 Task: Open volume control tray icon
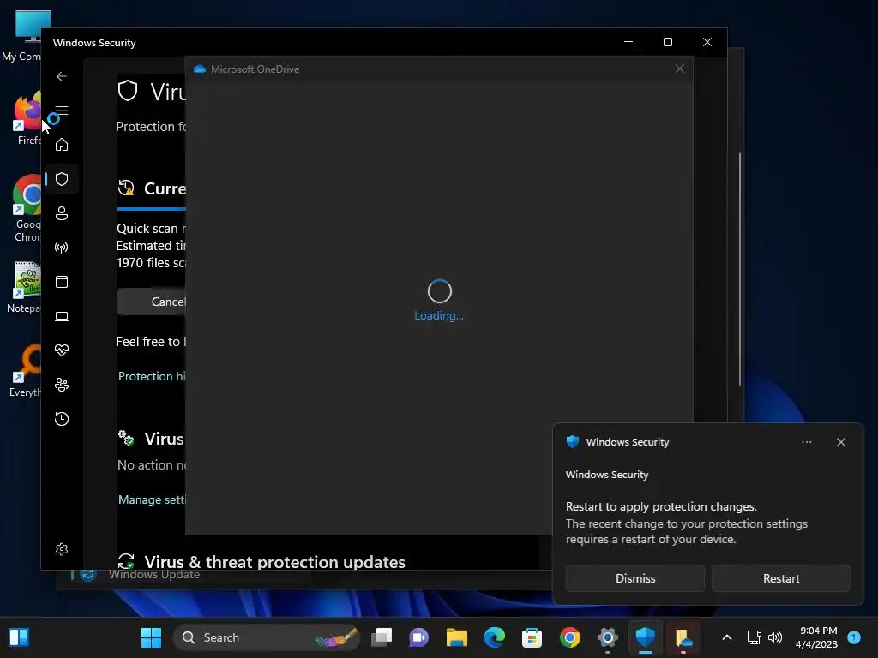(x=775, y=637)
